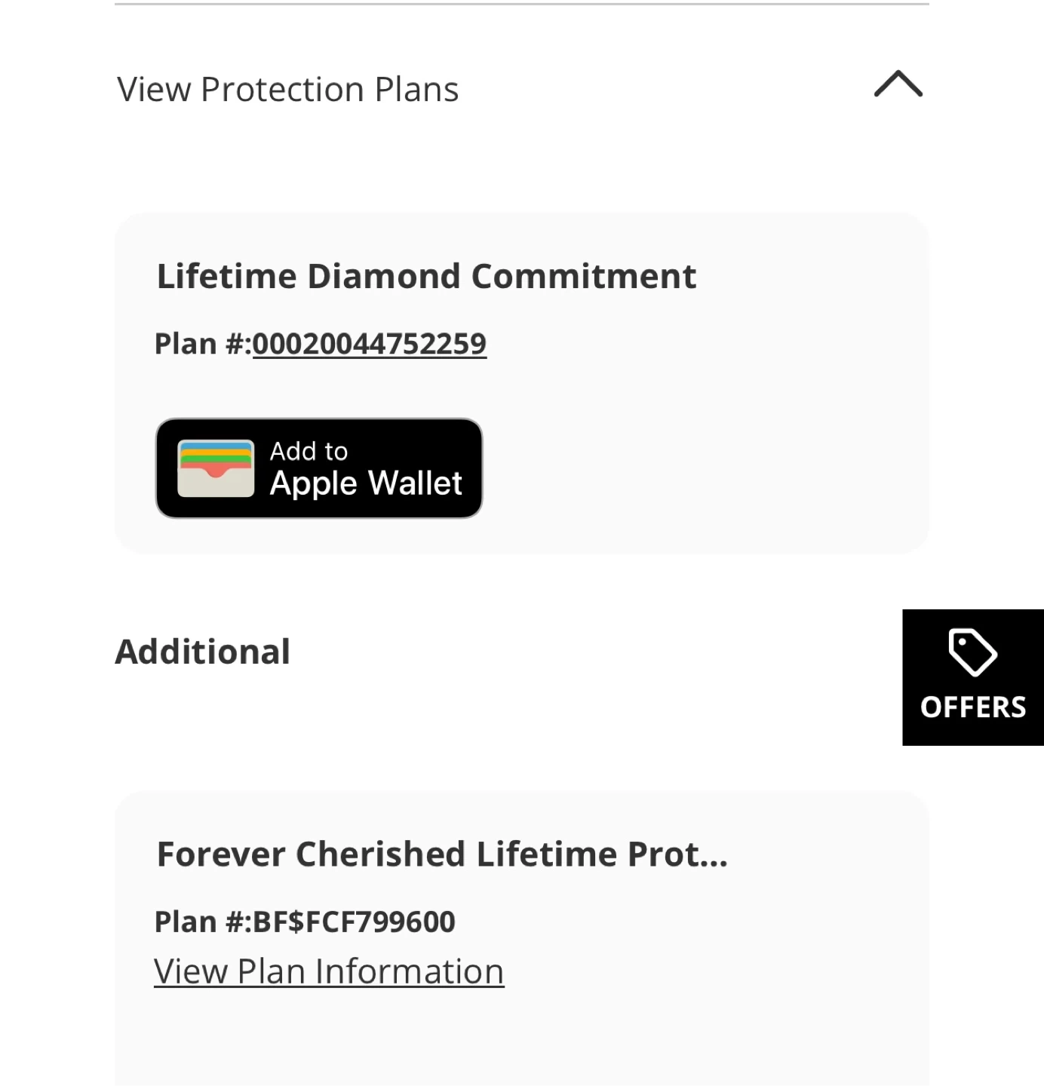This screenshot has width=1044, height=1086.
Task: Tap the View Protection Plans header text
Action: [x=287, y=90]
